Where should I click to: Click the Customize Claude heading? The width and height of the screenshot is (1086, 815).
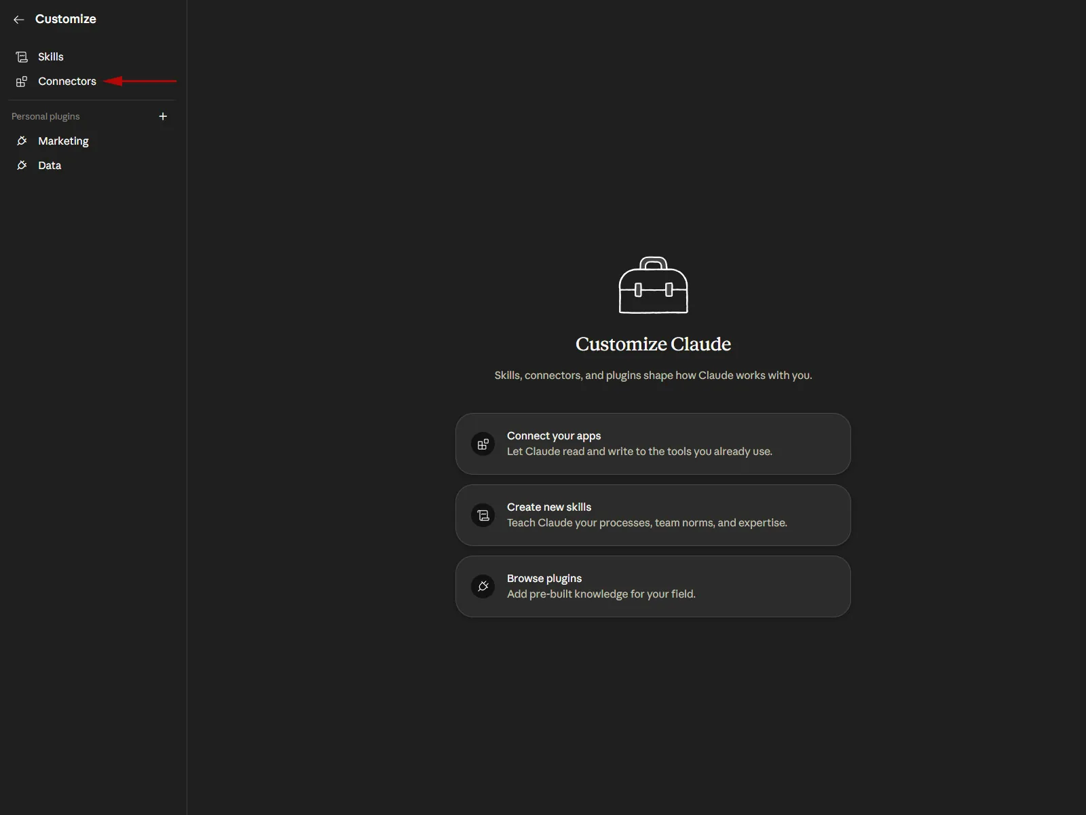point(653,344)
